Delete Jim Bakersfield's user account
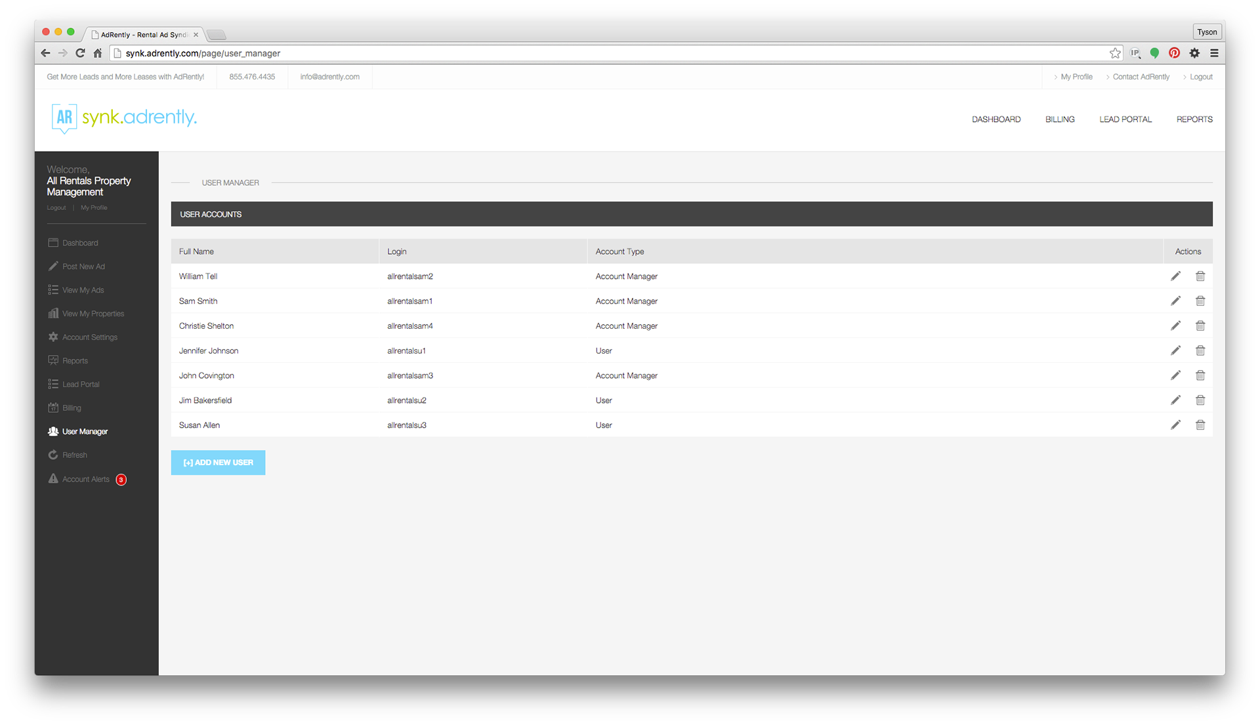This screenshot has width=1260, height=725. point(1200,400)
